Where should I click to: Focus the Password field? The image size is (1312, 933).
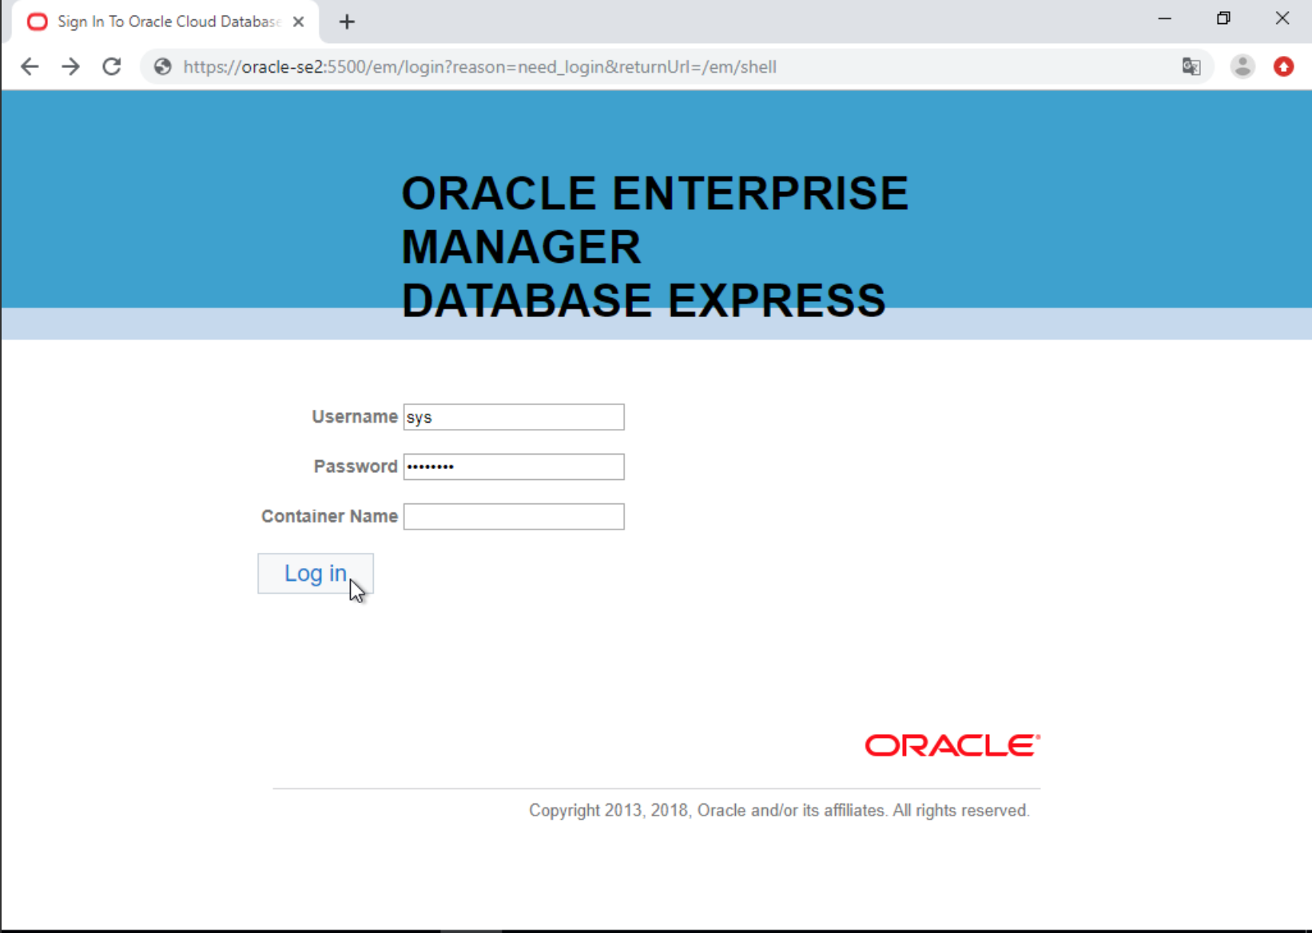[514, 466]
